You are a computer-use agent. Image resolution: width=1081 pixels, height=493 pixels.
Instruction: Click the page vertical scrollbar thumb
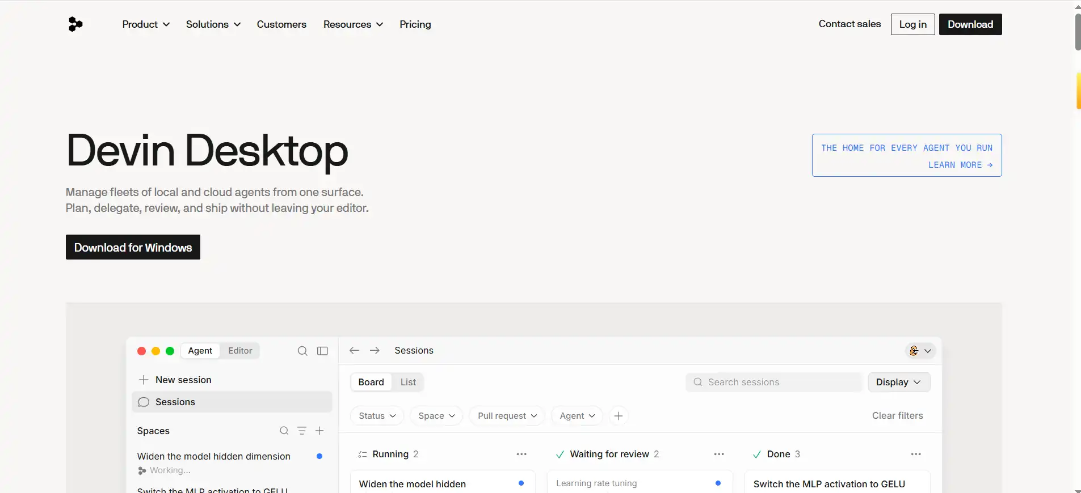coord(1078,32)
